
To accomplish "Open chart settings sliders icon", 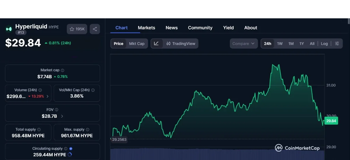I will point(337,44).
